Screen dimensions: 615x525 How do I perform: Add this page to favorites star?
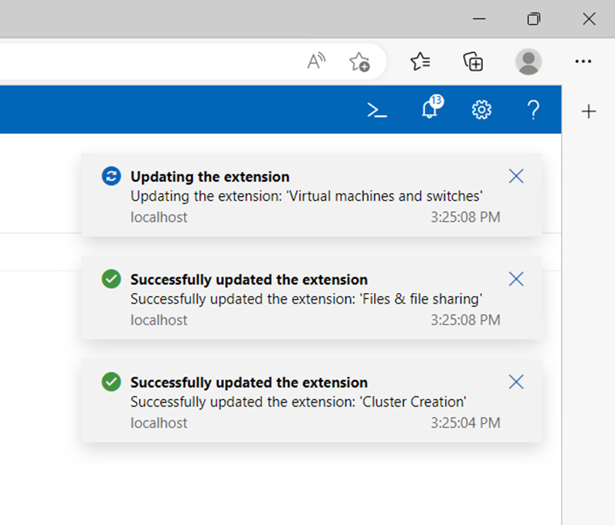(x=359, y=62)
